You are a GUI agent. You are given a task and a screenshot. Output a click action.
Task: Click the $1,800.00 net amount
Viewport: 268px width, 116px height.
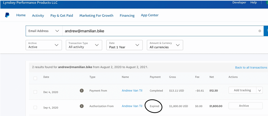pos(216,106)
